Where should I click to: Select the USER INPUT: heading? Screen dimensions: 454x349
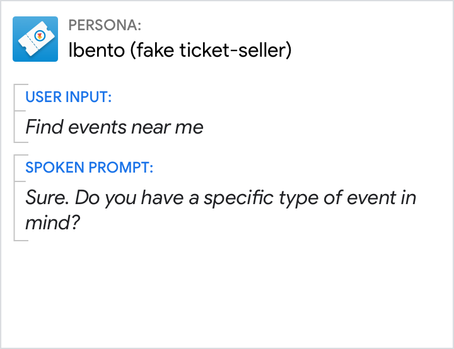click(69, 97)
